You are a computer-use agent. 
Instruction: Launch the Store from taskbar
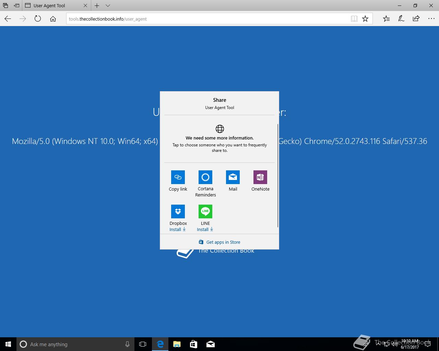[x=194, y=344]
